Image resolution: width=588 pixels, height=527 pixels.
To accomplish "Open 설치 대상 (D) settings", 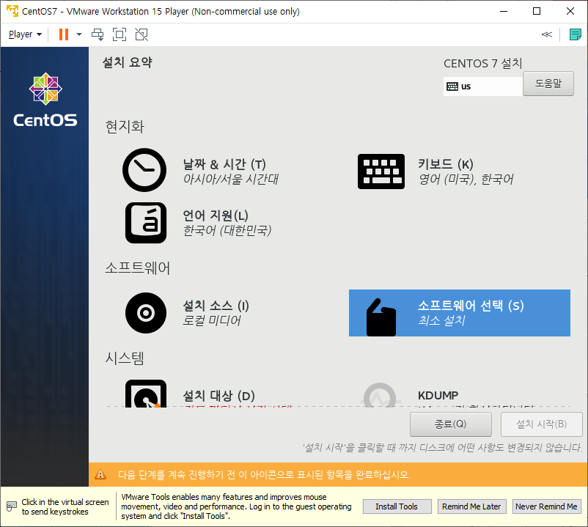I will tap(218, 396).
